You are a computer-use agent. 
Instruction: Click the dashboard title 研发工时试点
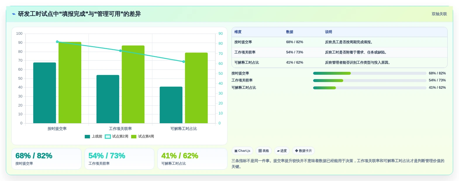click(80, 14)
